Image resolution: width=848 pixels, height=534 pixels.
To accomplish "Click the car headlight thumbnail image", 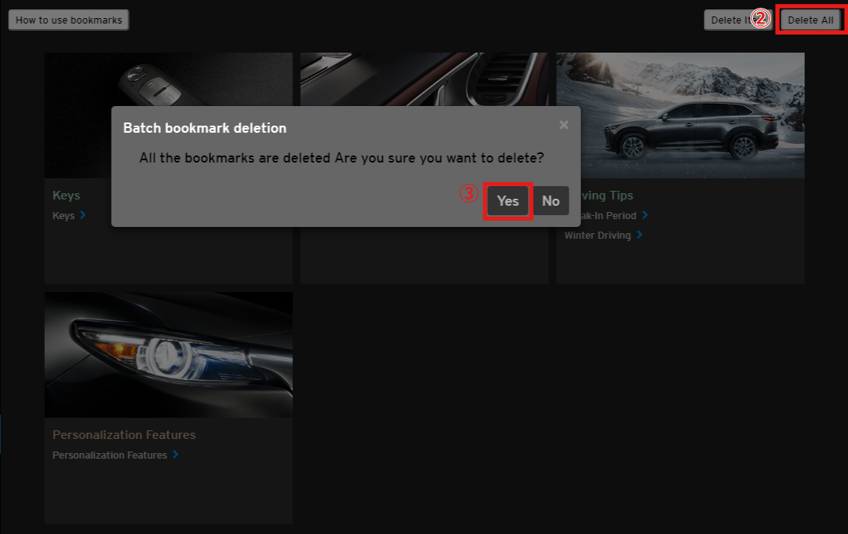I will (168, 355).
